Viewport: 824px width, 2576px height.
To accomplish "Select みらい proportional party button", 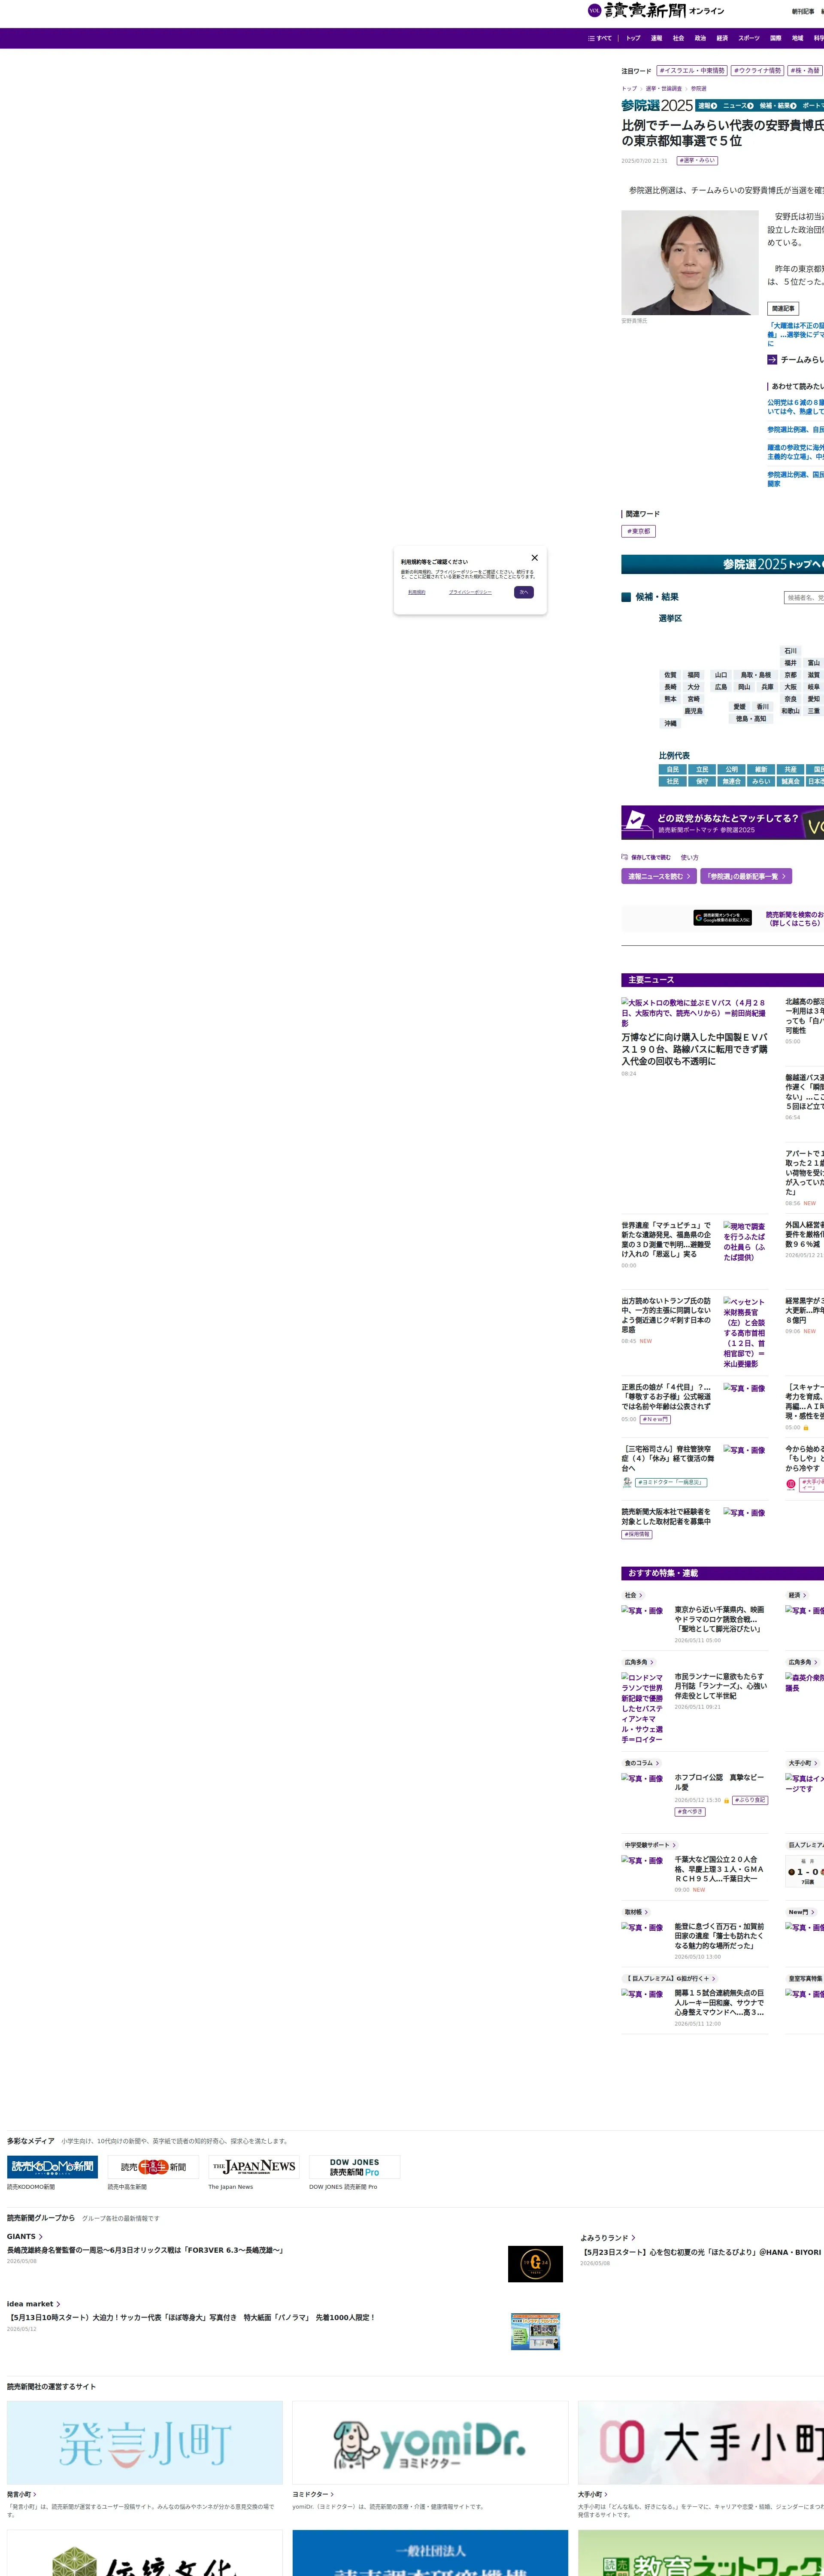I will click(761, 782).
